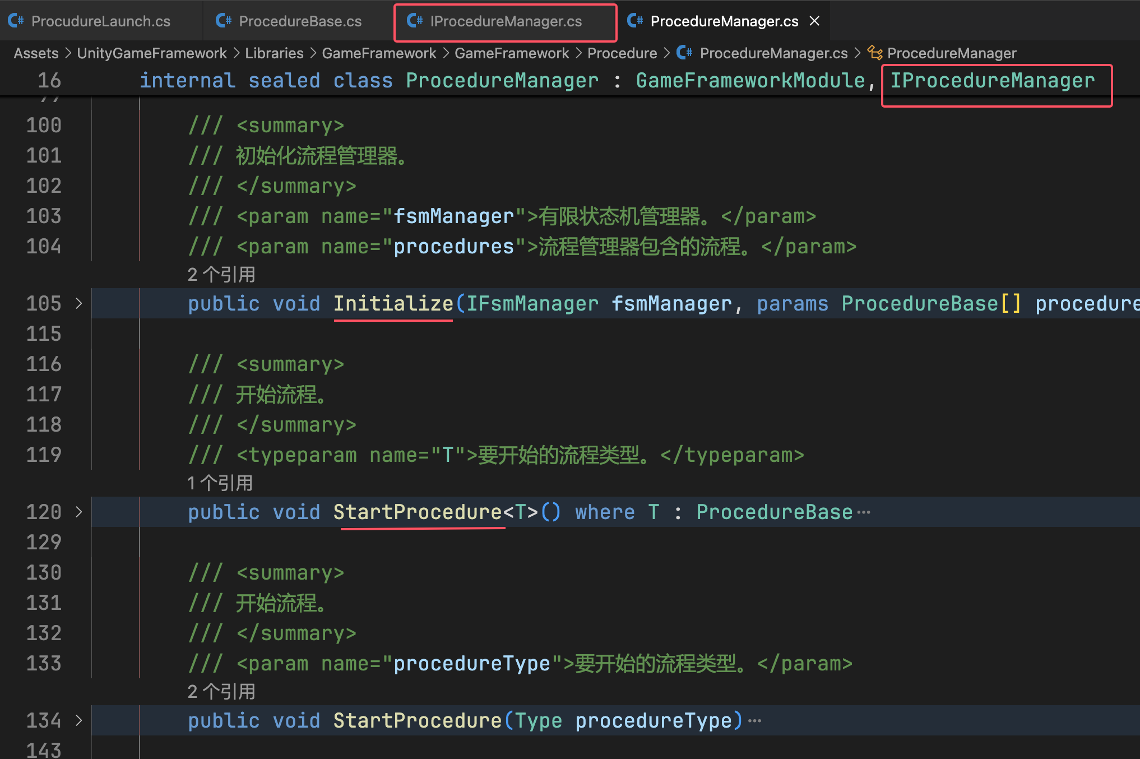Activate the ProcedureManager.cs tab

click(724, 21)
